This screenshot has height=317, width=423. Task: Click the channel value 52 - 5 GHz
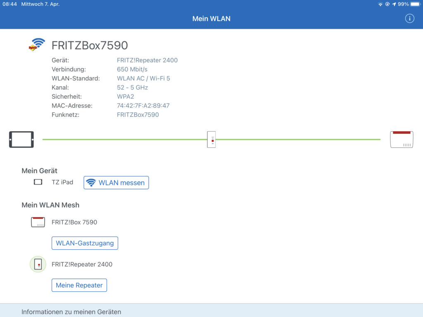coord(133,88)
